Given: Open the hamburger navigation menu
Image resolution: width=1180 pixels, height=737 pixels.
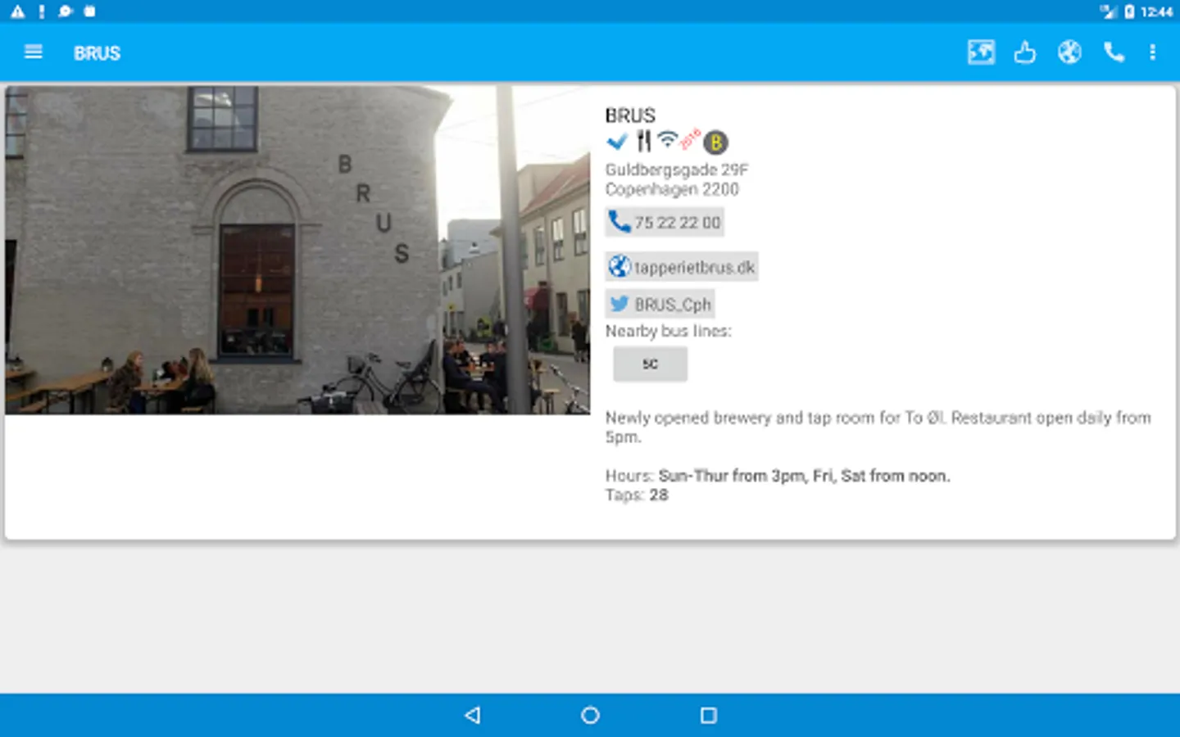Looking at the screenshot, I should [34, 52].
